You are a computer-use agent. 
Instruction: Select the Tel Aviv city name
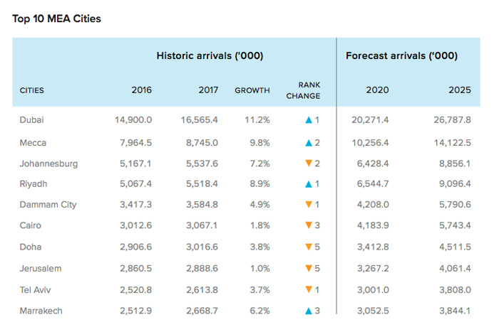point(36,290)
